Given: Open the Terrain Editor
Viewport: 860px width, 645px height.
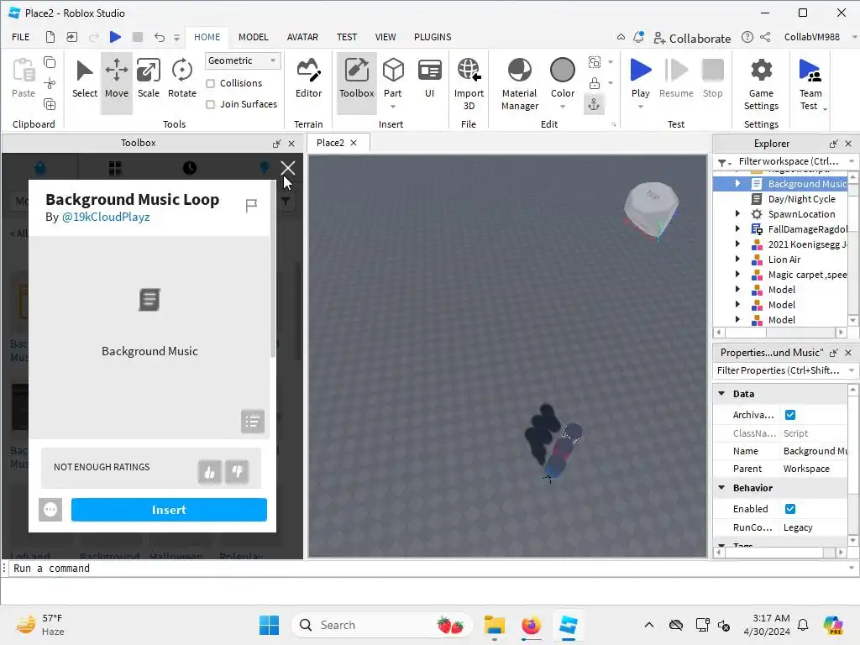Looking at the screenshot, I should click(x=308, y=81).
